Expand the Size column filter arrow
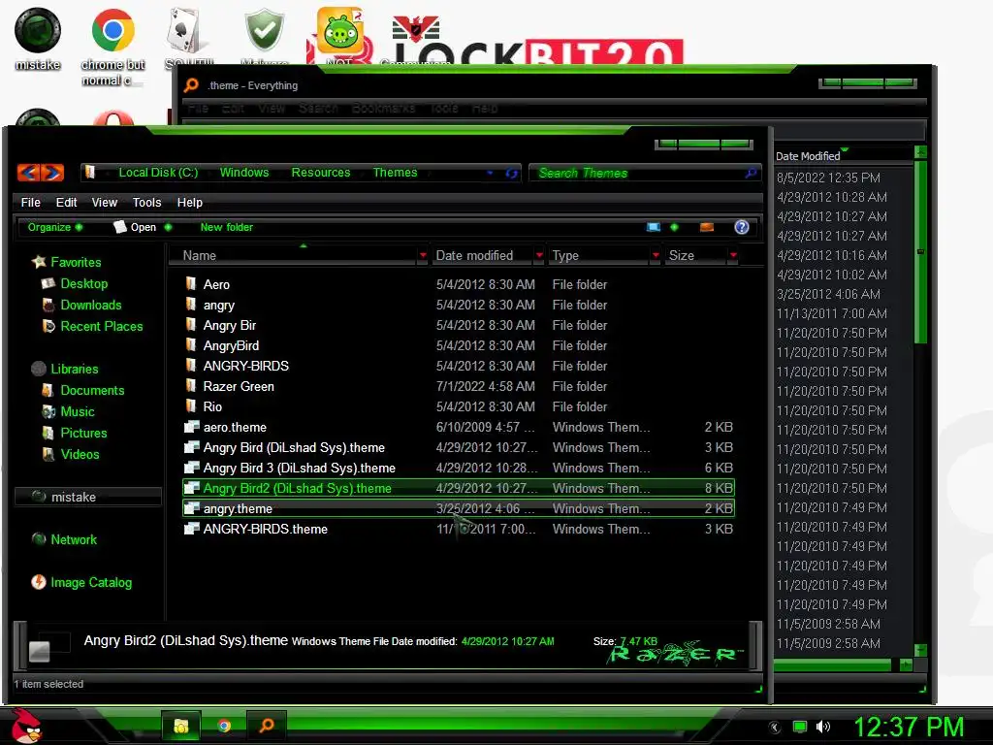 pos(733,255)
